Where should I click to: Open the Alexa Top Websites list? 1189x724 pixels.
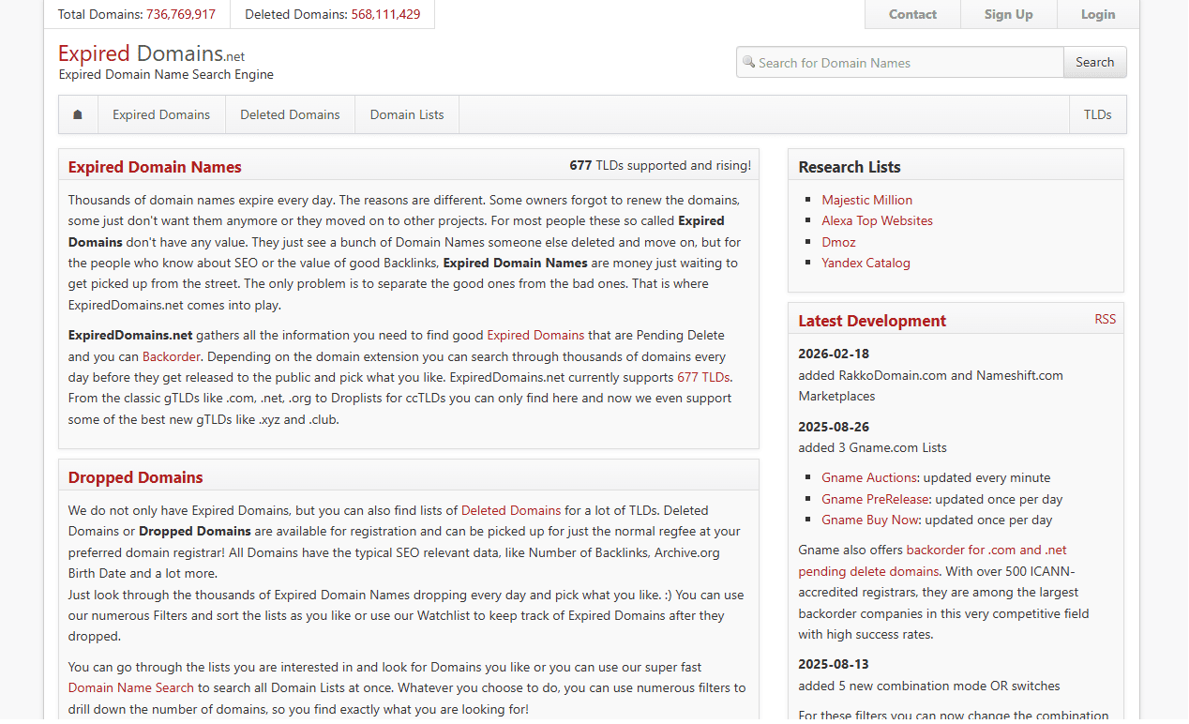[877, 220]
